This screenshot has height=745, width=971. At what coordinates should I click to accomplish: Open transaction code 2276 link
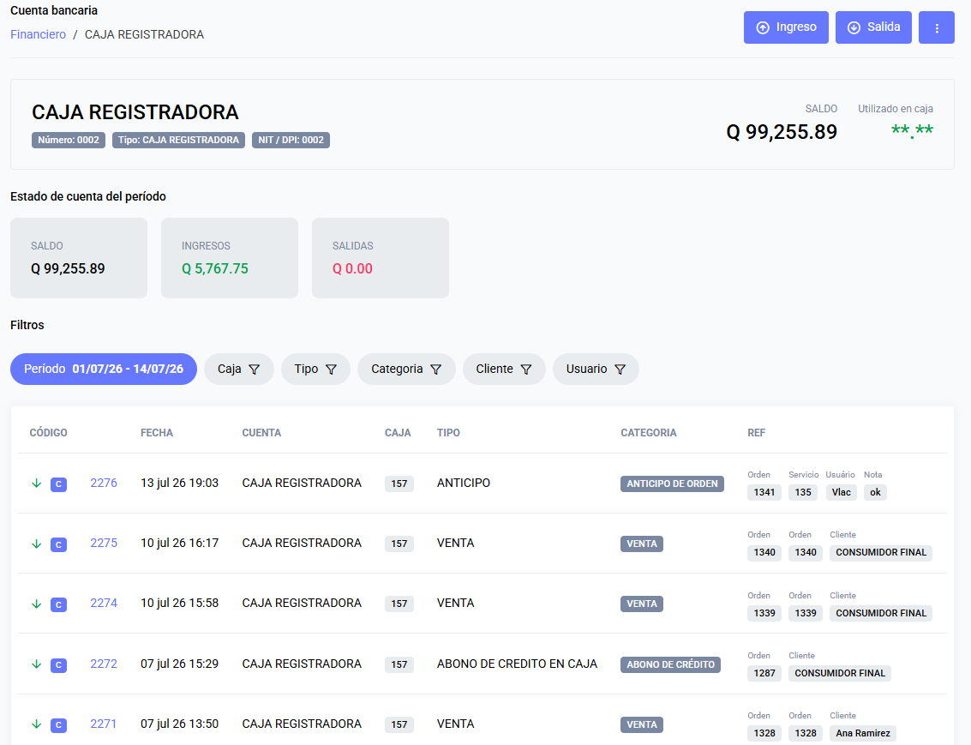coord(104,483)
